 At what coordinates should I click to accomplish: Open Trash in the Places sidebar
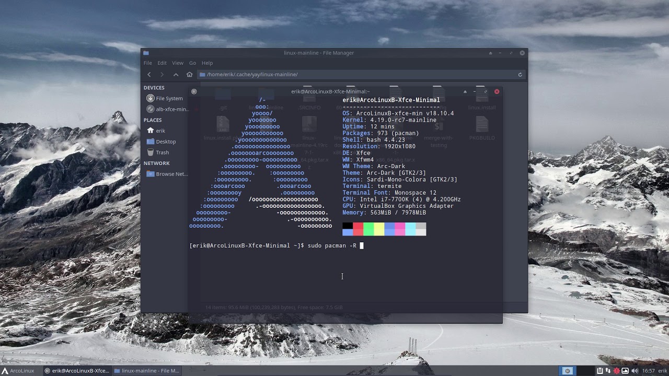(x=158, y=152)
